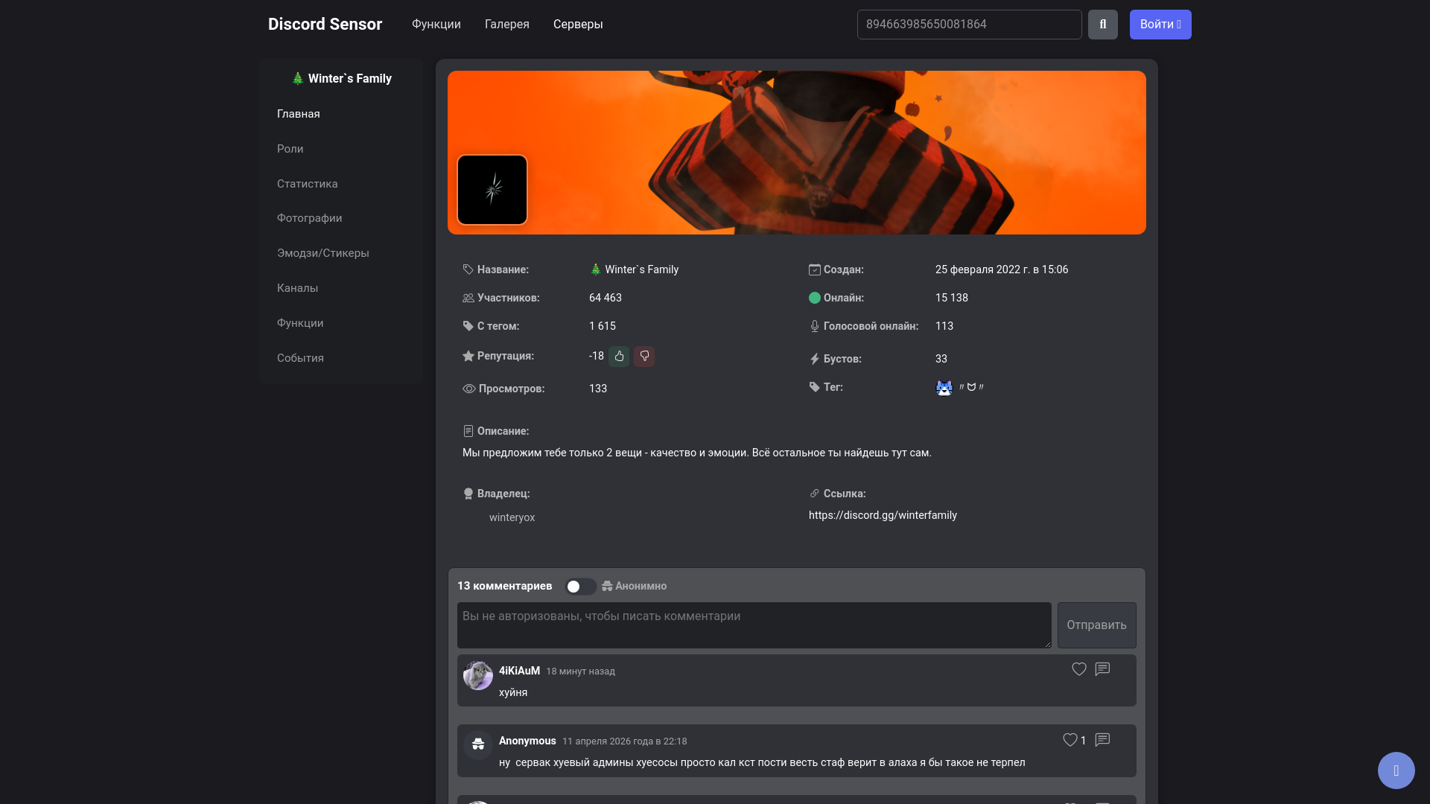Screen dimensions: 1430x804
Task: Click the server tag badge icon
Action: pyautogui.click(x=944, y=388)
